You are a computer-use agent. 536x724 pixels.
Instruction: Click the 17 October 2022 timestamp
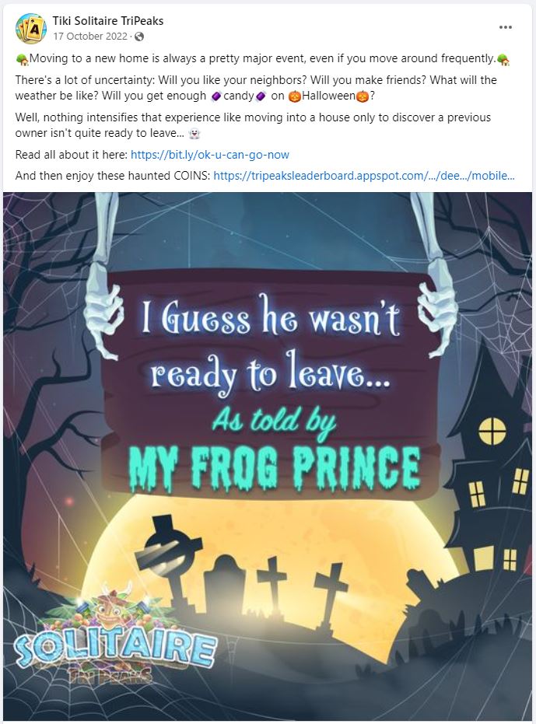click(x=90, y=36)
